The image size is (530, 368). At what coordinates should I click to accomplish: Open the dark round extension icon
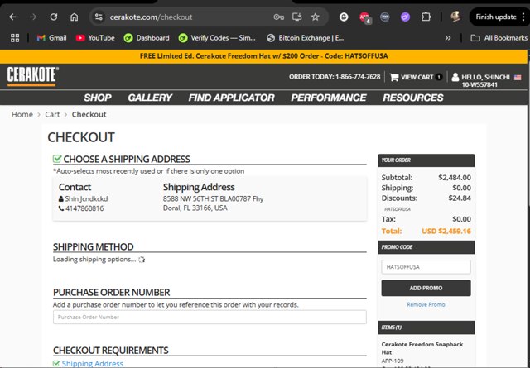pos(384,17)
